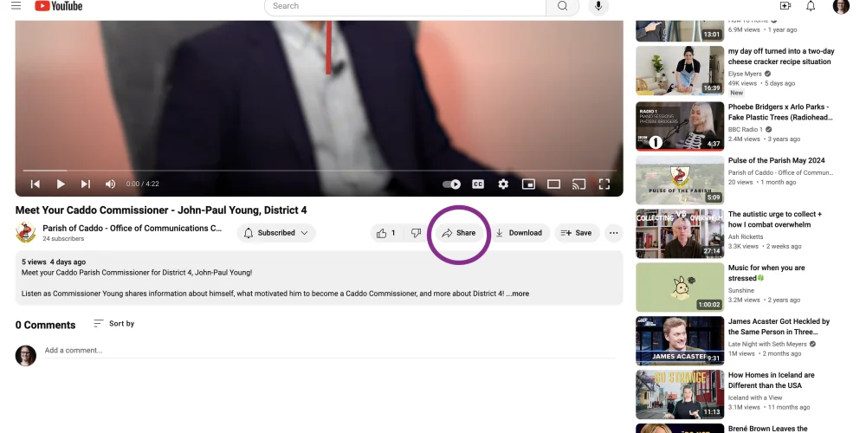Dislike the video
The height and width of the screenshot is (433, 866).
coord(416,233)
